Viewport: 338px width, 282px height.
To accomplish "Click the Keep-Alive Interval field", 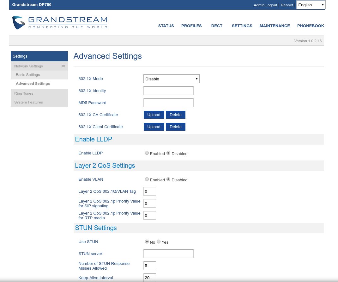I will click(150, 278).
